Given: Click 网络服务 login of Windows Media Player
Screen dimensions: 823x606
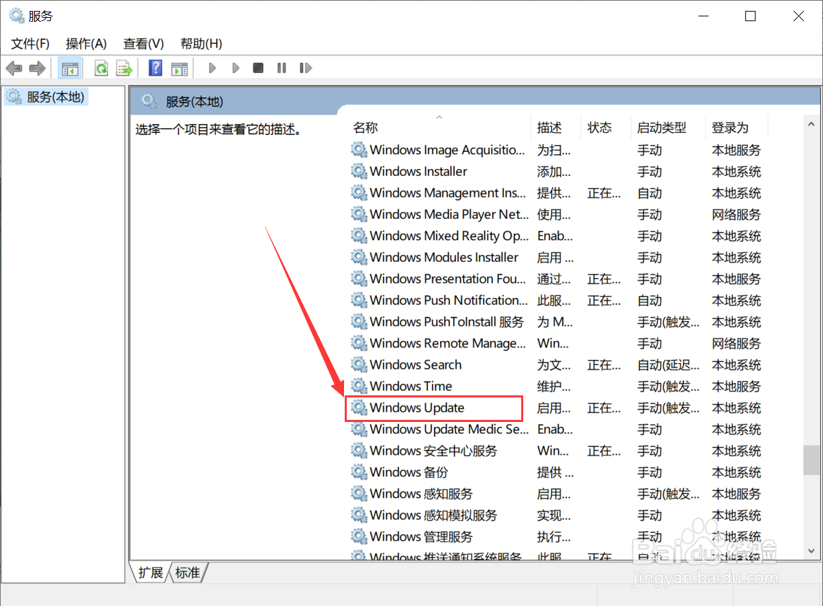Looking at the screenshot, I should click(x=736, y=214).
